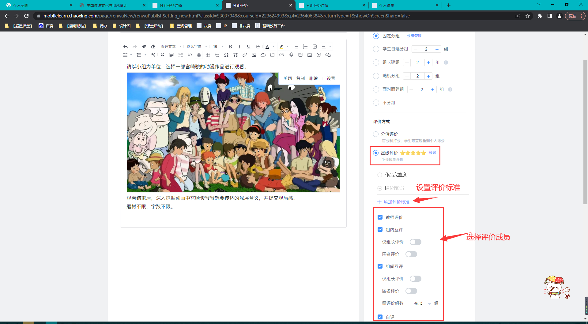588x324 pixels.
Task: Insert a checkbox task list
Action: pos(315,47)
